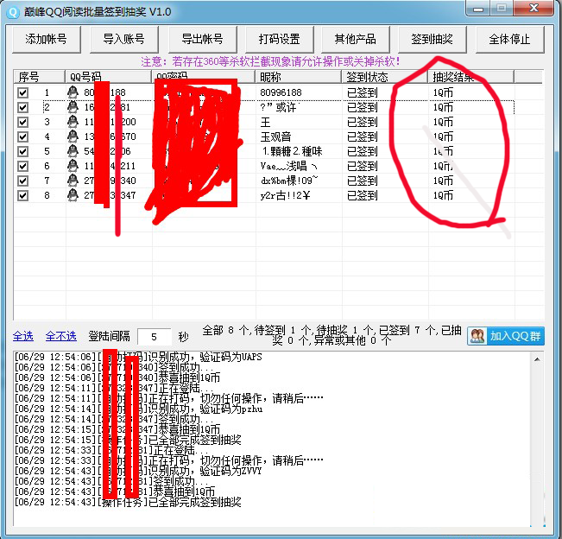Click the QQ penguin icon in row 6

coord(73,166)
